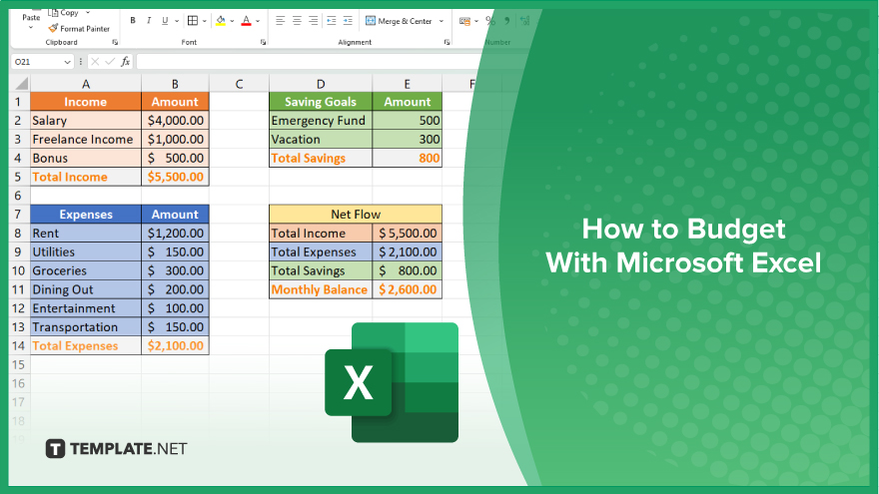Apply fill color bucket
Image resolution: width=879 pixels, height=494 pixels.
pos(221,21)
